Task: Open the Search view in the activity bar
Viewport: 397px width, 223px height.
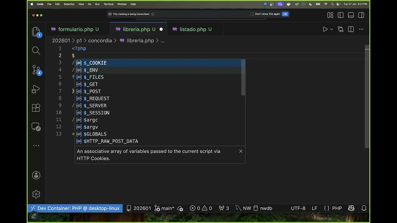Action: [36, 50]
